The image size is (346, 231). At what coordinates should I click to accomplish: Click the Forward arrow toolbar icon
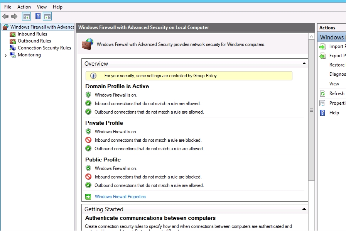coord(14,16)
